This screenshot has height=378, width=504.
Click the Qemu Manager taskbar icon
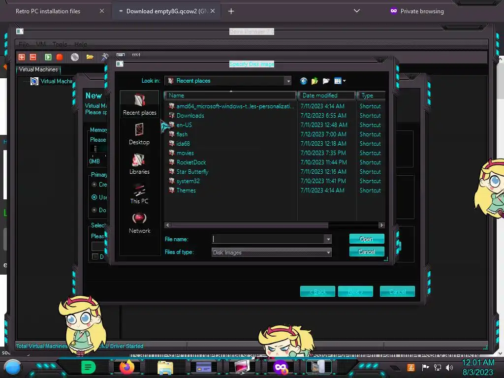318,367
